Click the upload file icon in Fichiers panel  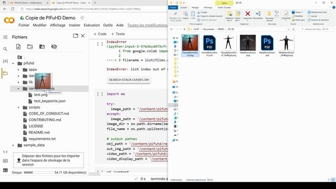point(18,47)
